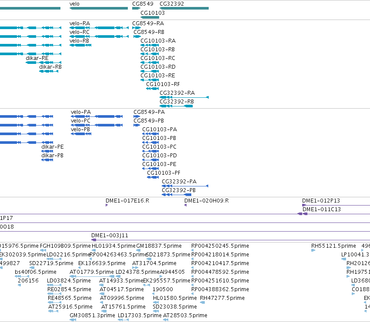Image resolution: width=370 pixels, height=322 pixels.
Task: Click the 190500 EST label
Action: pyautogui.click(x=163, y=290)
